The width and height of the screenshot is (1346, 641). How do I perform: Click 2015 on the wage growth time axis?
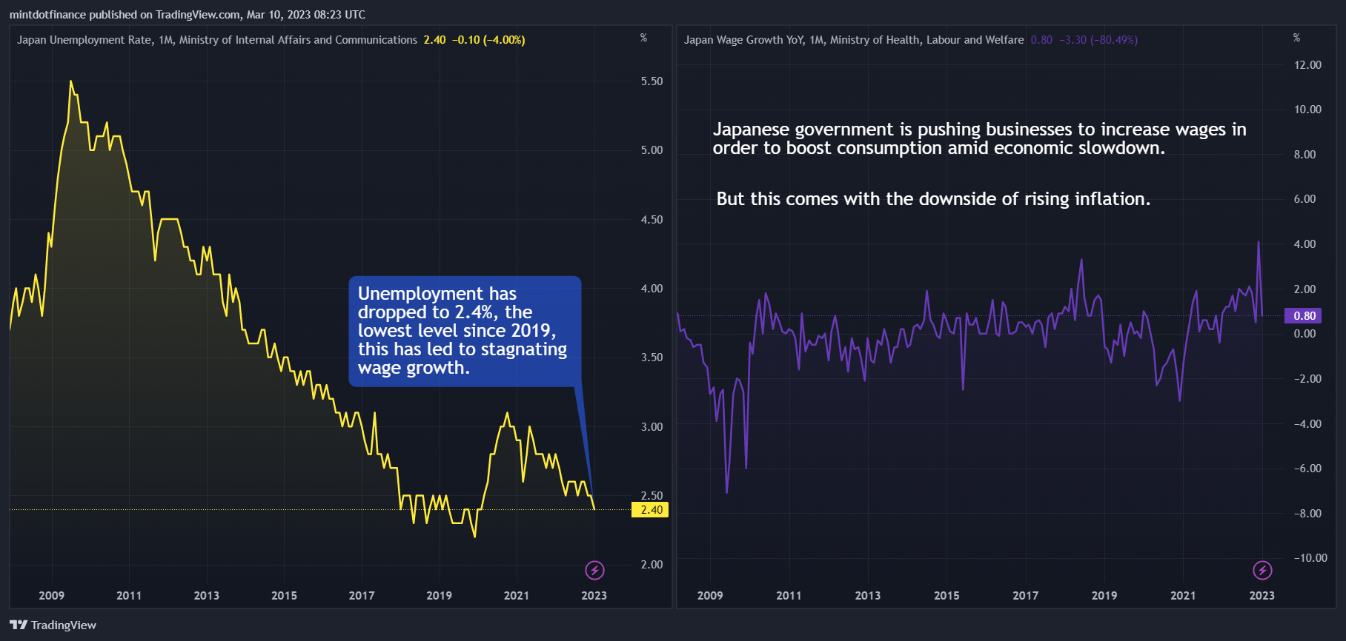(x=946, y=596)
